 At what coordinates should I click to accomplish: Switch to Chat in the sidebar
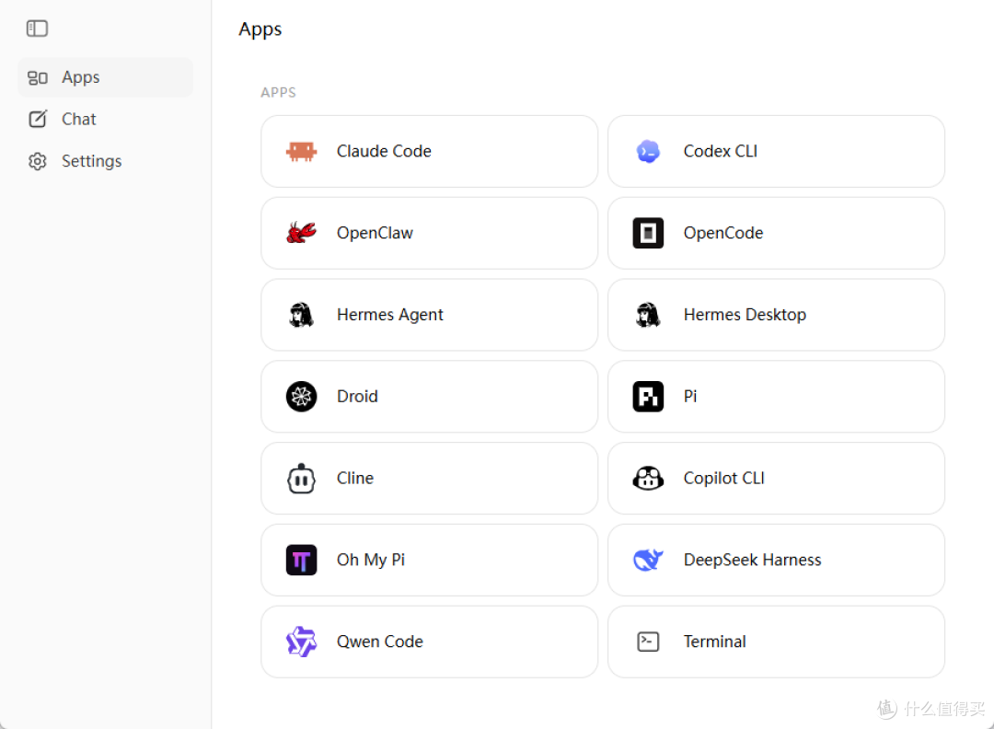[x=105, y=119]
